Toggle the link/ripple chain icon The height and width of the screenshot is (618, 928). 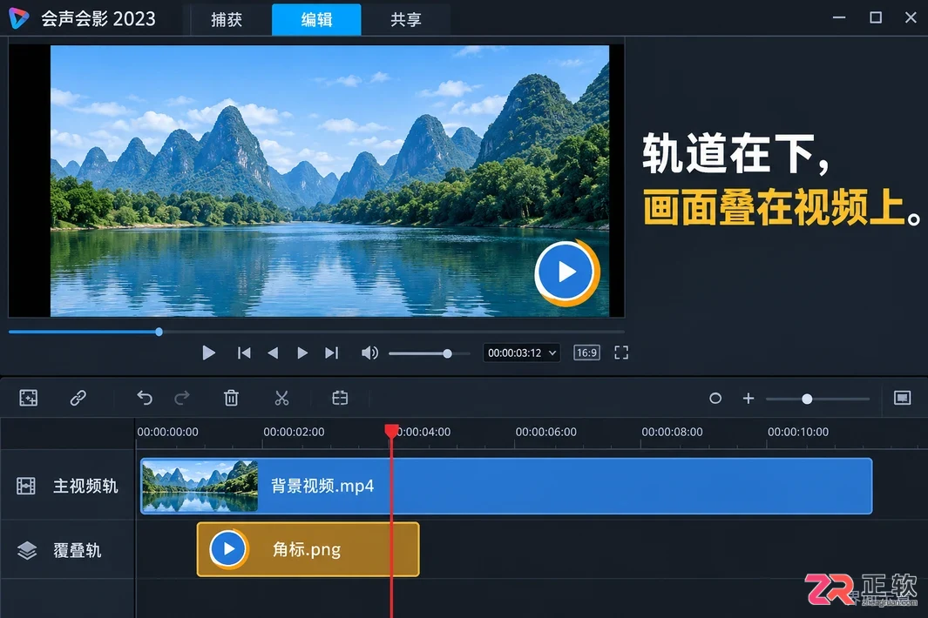[x=78, y=398]
